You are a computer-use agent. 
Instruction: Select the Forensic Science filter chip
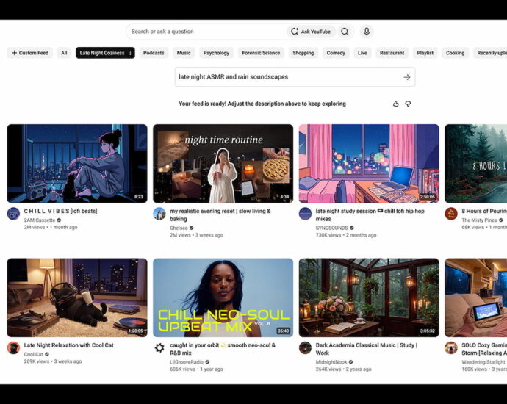click(x=261, y=53)
